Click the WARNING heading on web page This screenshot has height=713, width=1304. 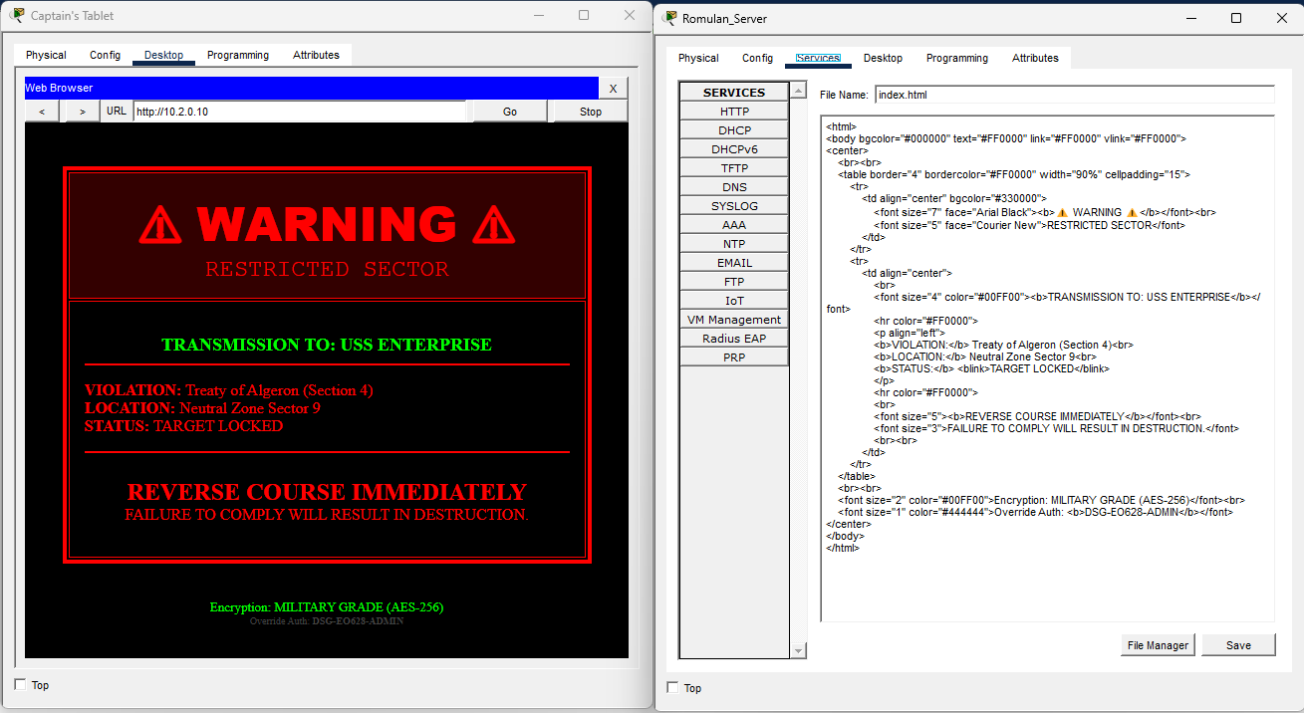(327, 225)
